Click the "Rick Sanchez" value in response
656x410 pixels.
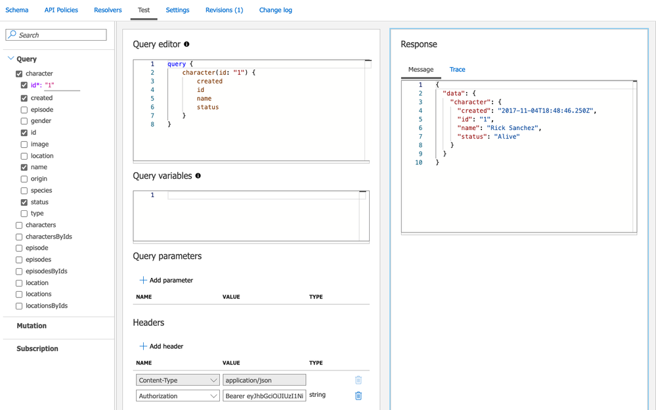click(x=512, y=128)
